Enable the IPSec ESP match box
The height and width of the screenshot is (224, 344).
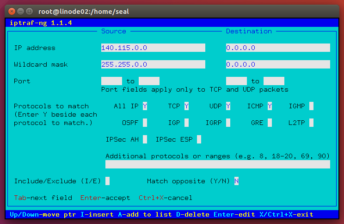199,139
